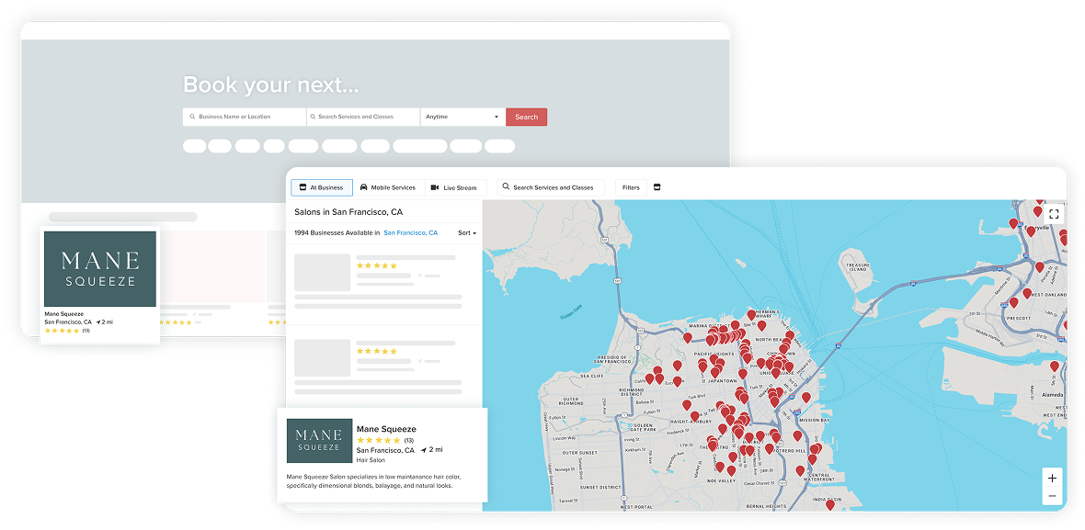This screenshot has height=530, width=1085.
Task: Click the Hair Salon category label
Action: point(371,460)
